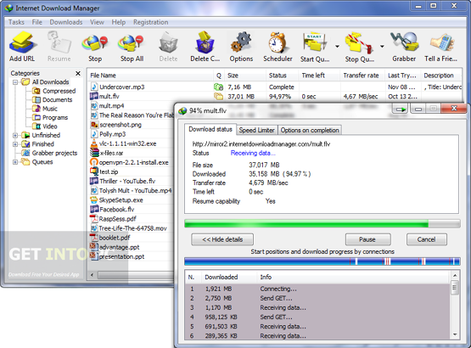Open the Help menu
This screenshot has width=471, height=348.
(119, 22)
